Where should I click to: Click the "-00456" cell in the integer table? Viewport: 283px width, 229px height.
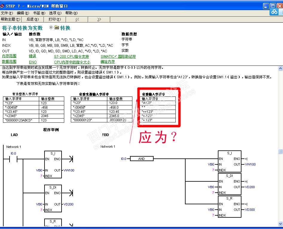[21, 108]
